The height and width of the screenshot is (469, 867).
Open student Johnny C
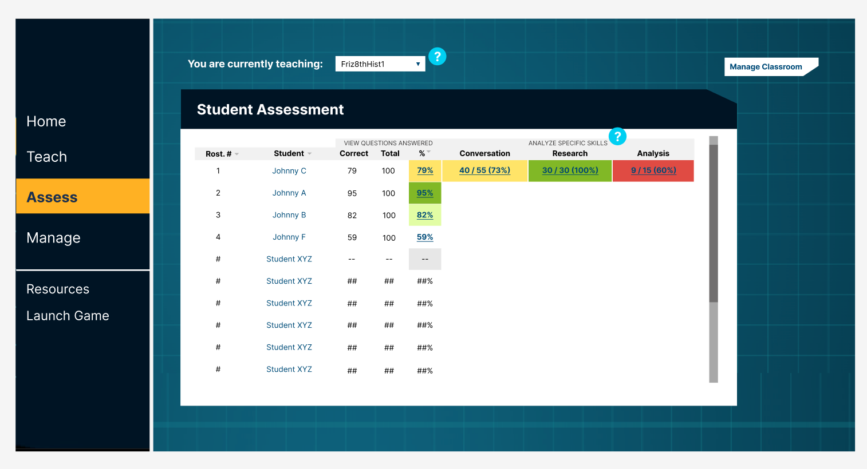[289, 171]
